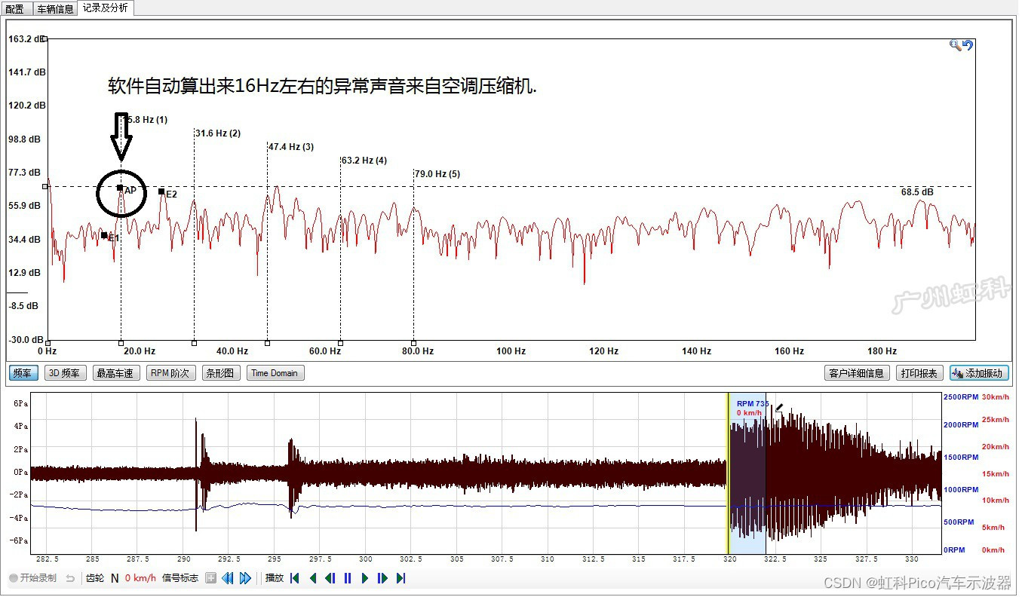Click the 68.5 dB threshold line handle
This screenshot has width=1022, height=597.
coord(45,186)
